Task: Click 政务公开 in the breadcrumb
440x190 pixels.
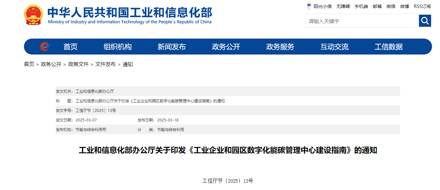Action: pyautogui.click(x=51, y=64)
